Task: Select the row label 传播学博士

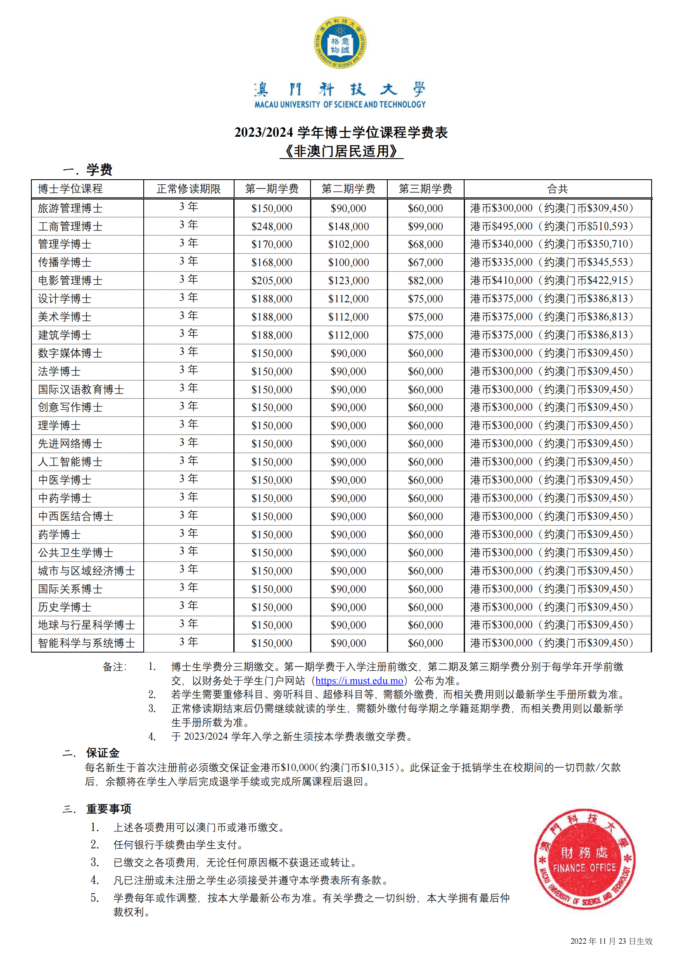Action: [65, 263]
